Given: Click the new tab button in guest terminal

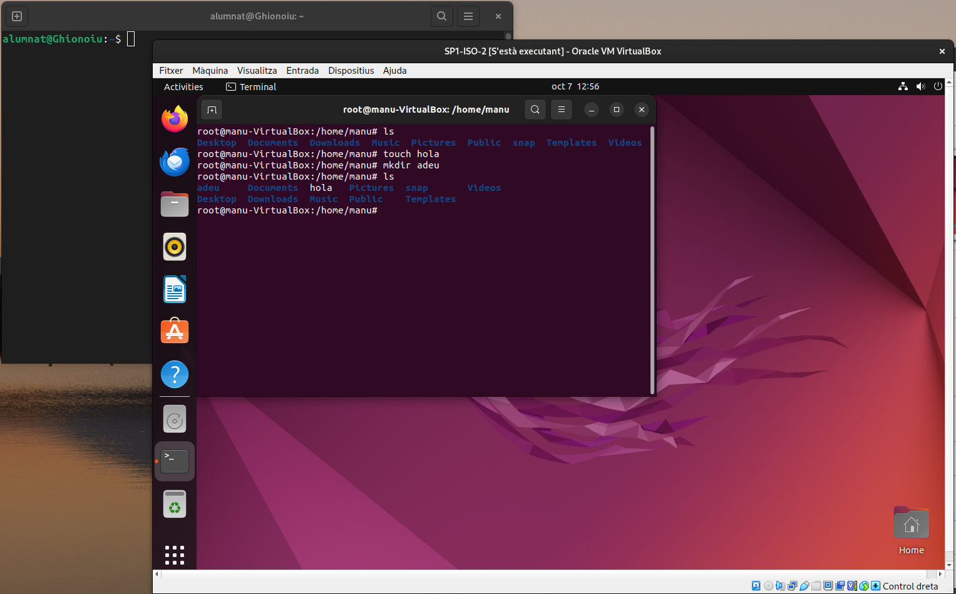Looking at the screenshot, I should coord(212,110).
